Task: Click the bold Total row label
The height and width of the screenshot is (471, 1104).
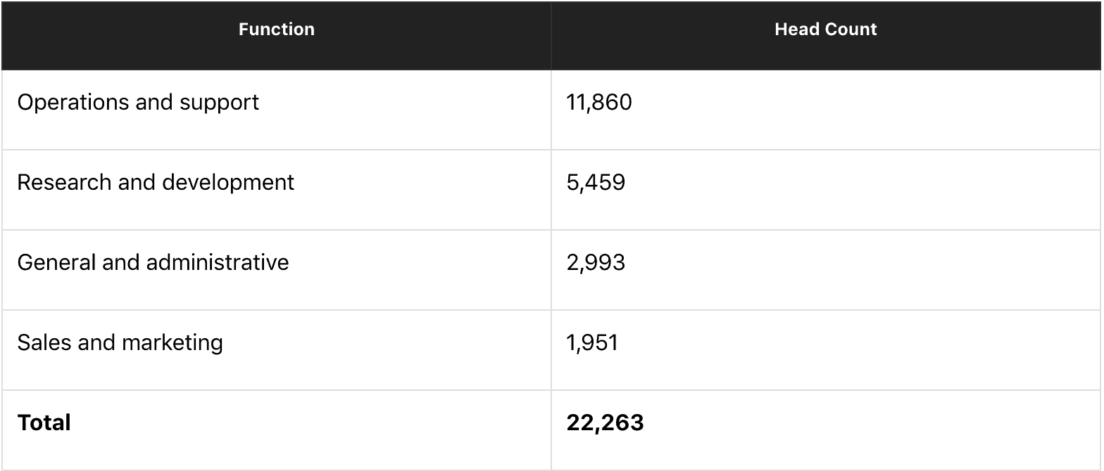Action: (x=44, y=422)
